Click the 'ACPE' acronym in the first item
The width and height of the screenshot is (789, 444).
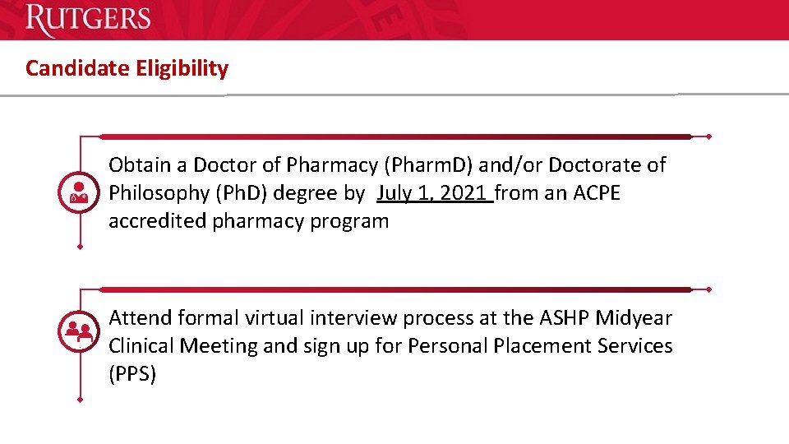click(597, 193)
